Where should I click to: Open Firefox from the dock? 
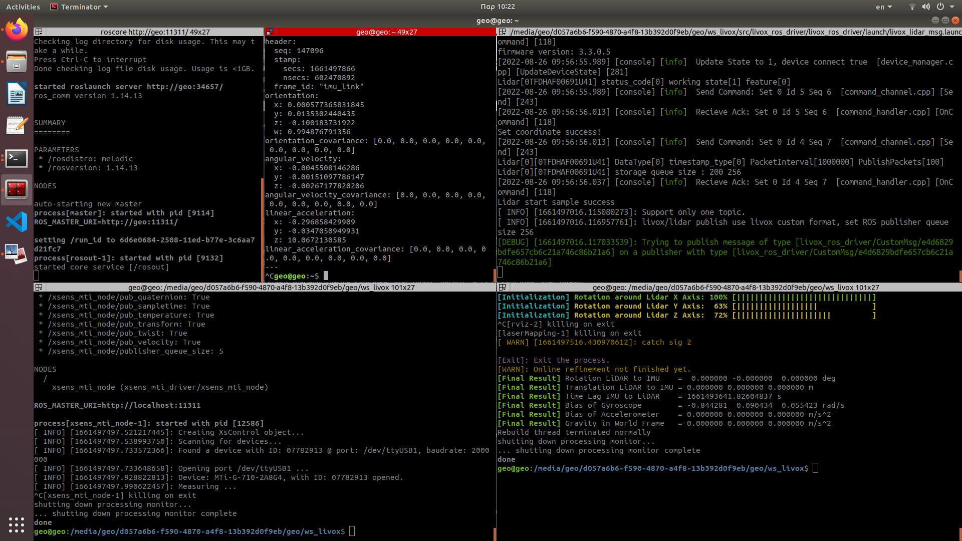(x=17, y=29)
